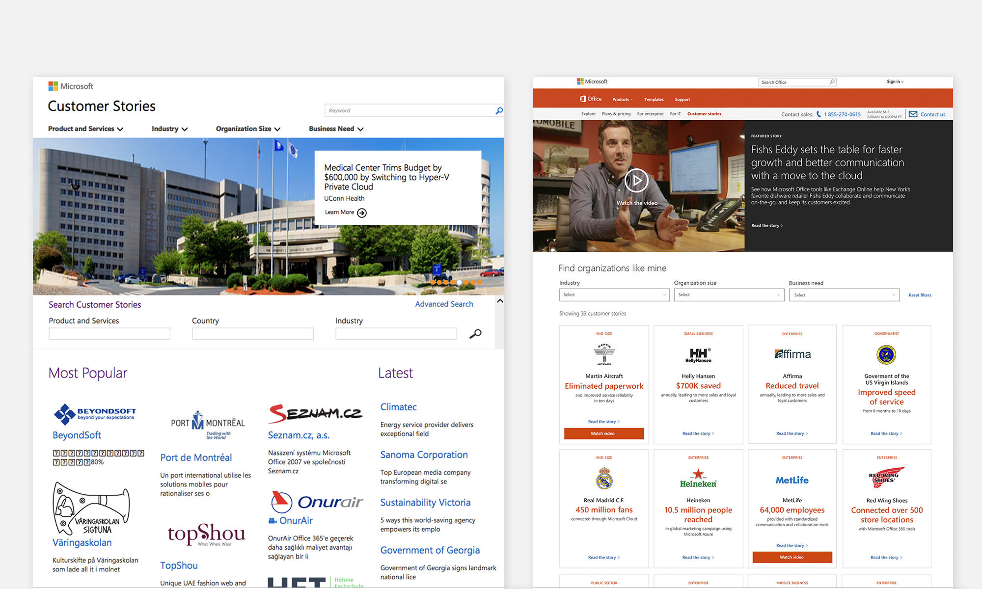Click the MetLife logo
Image resolution: width=982 pixels, height=589 pixels.
pyautogui.click(x=792, y=481)
